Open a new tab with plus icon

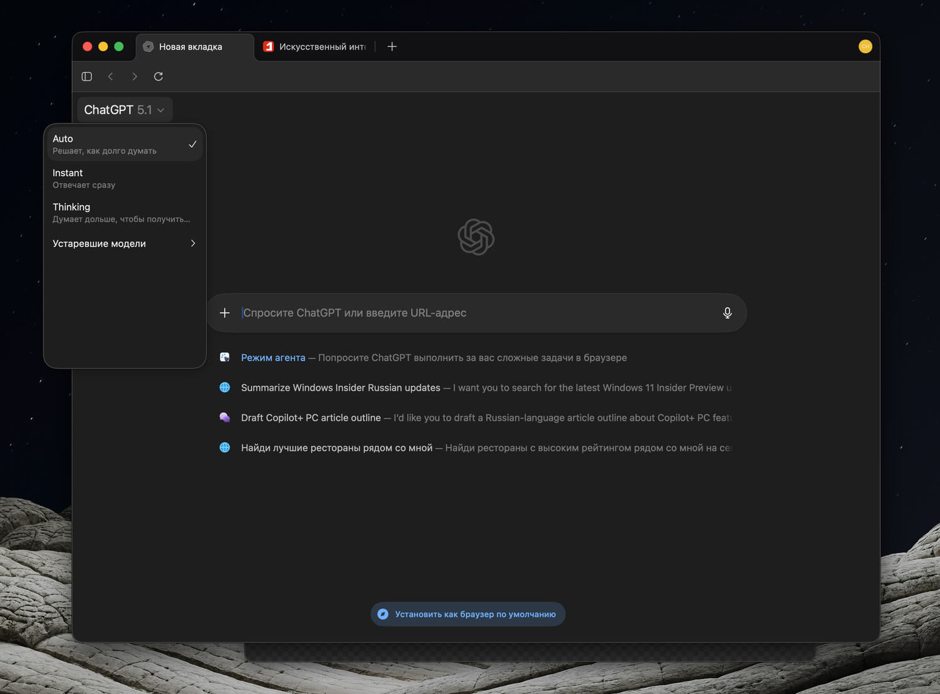[392, 46]
